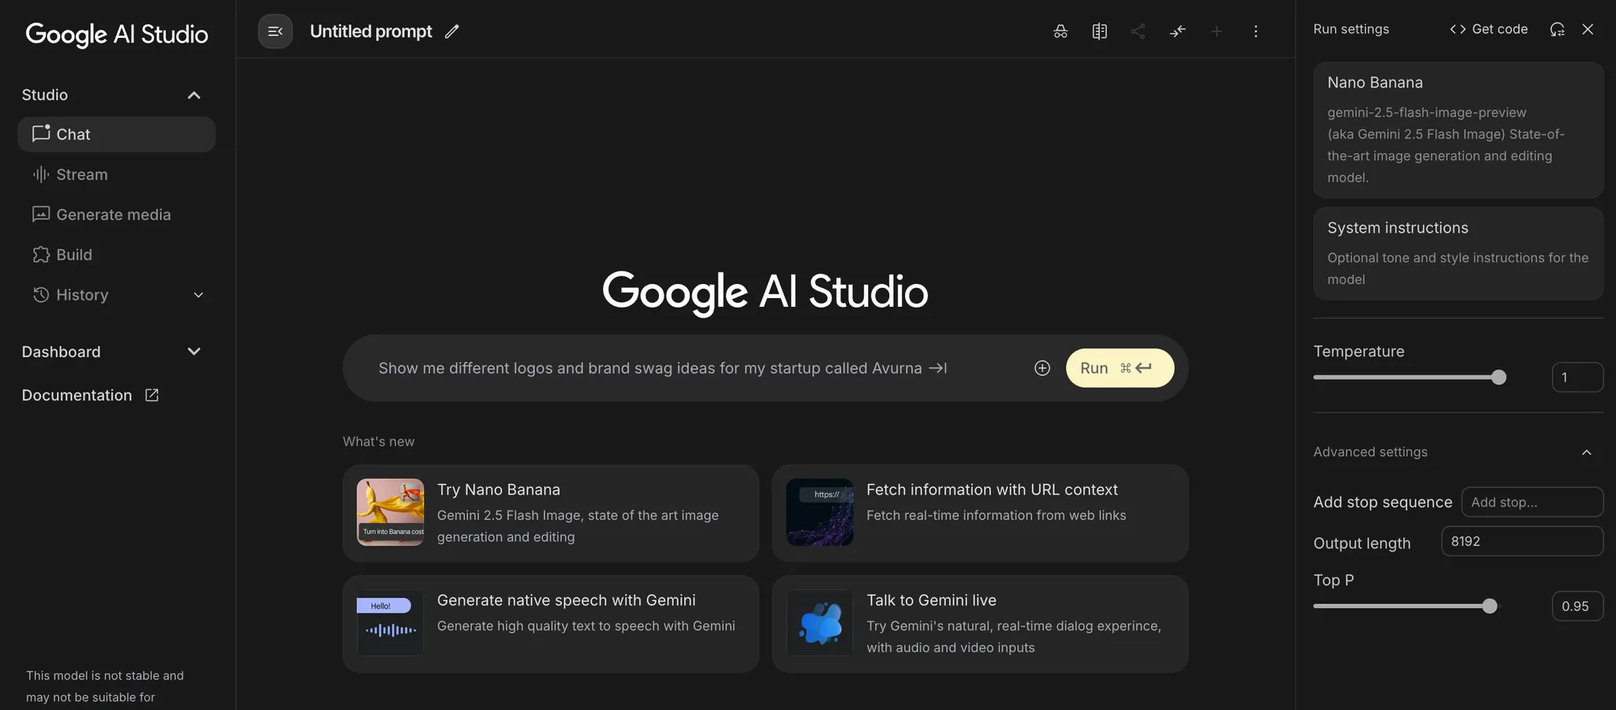
Task: Click the share prompt icon
Action: (x=1138, y=32)
